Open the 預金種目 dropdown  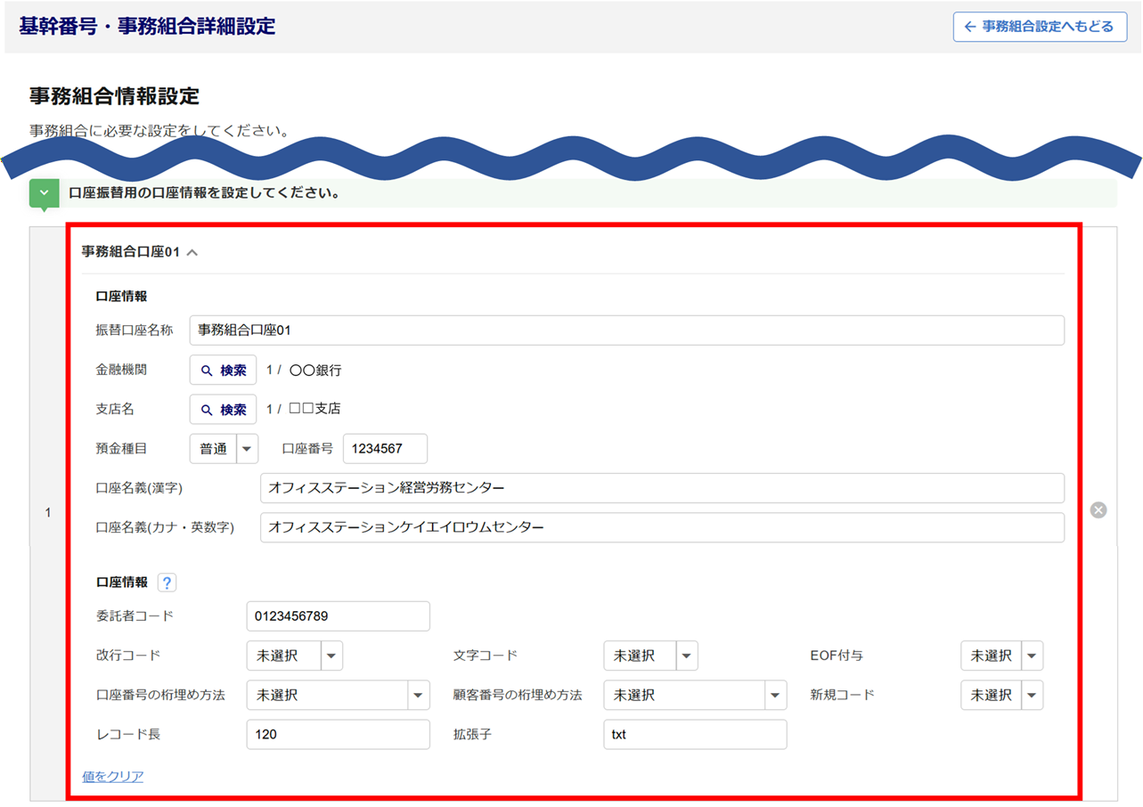click(x=224, y=449)
